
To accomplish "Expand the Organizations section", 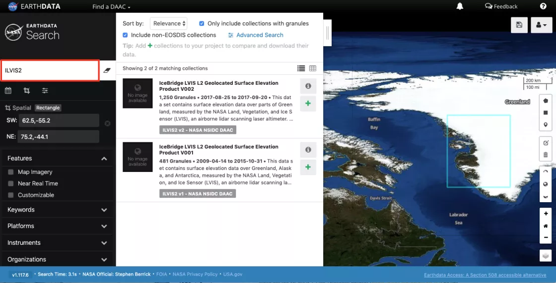I will tap(104, 260).
